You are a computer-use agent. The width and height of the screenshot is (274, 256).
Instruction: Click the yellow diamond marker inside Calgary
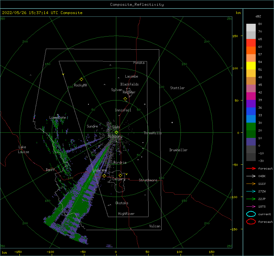(x=120, y=175)
